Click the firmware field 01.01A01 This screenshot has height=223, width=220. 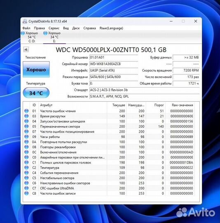[x=114, y=57]
